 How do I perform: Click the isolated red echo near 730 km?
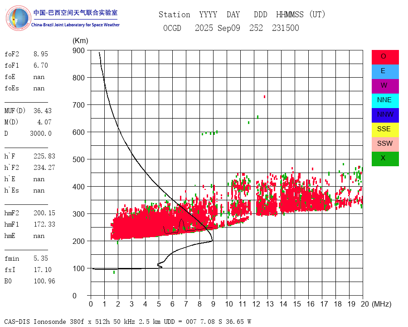(265, 97)
